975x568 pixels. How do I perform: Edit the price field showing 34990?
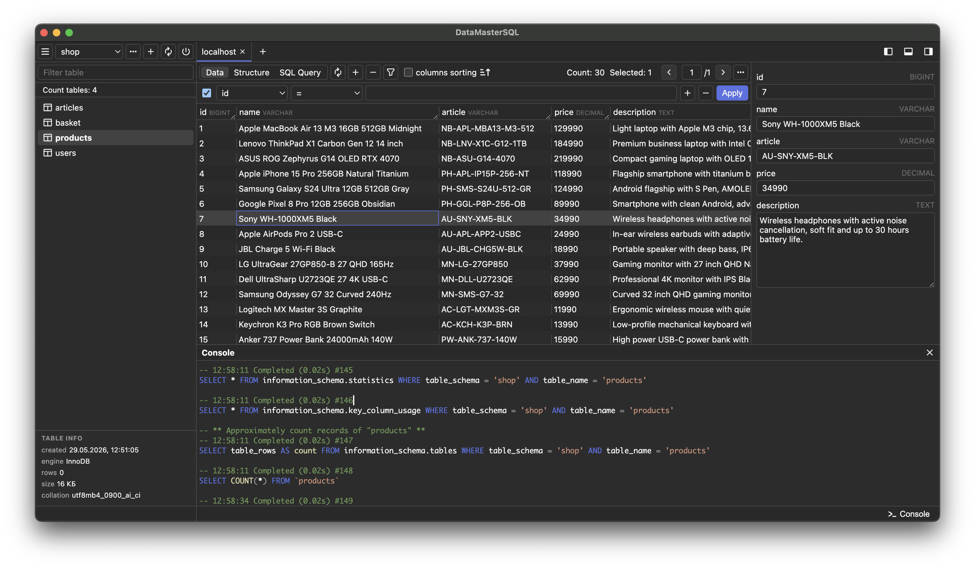(845, 188)
